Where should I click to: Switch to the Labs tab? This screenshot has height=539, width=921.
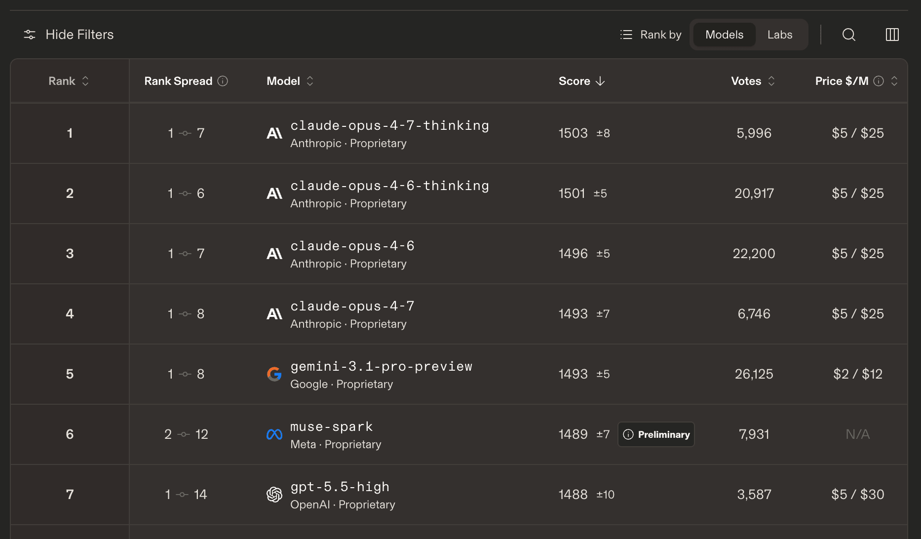(x=779, y=35)
